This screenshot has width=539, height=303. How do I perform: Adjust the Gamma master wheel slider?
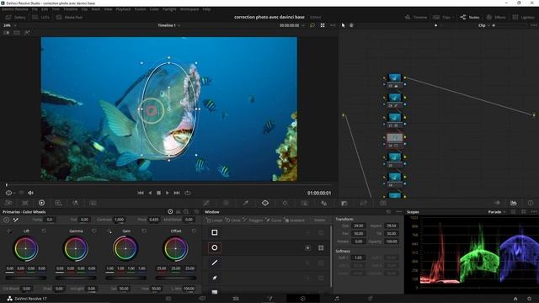76,278
